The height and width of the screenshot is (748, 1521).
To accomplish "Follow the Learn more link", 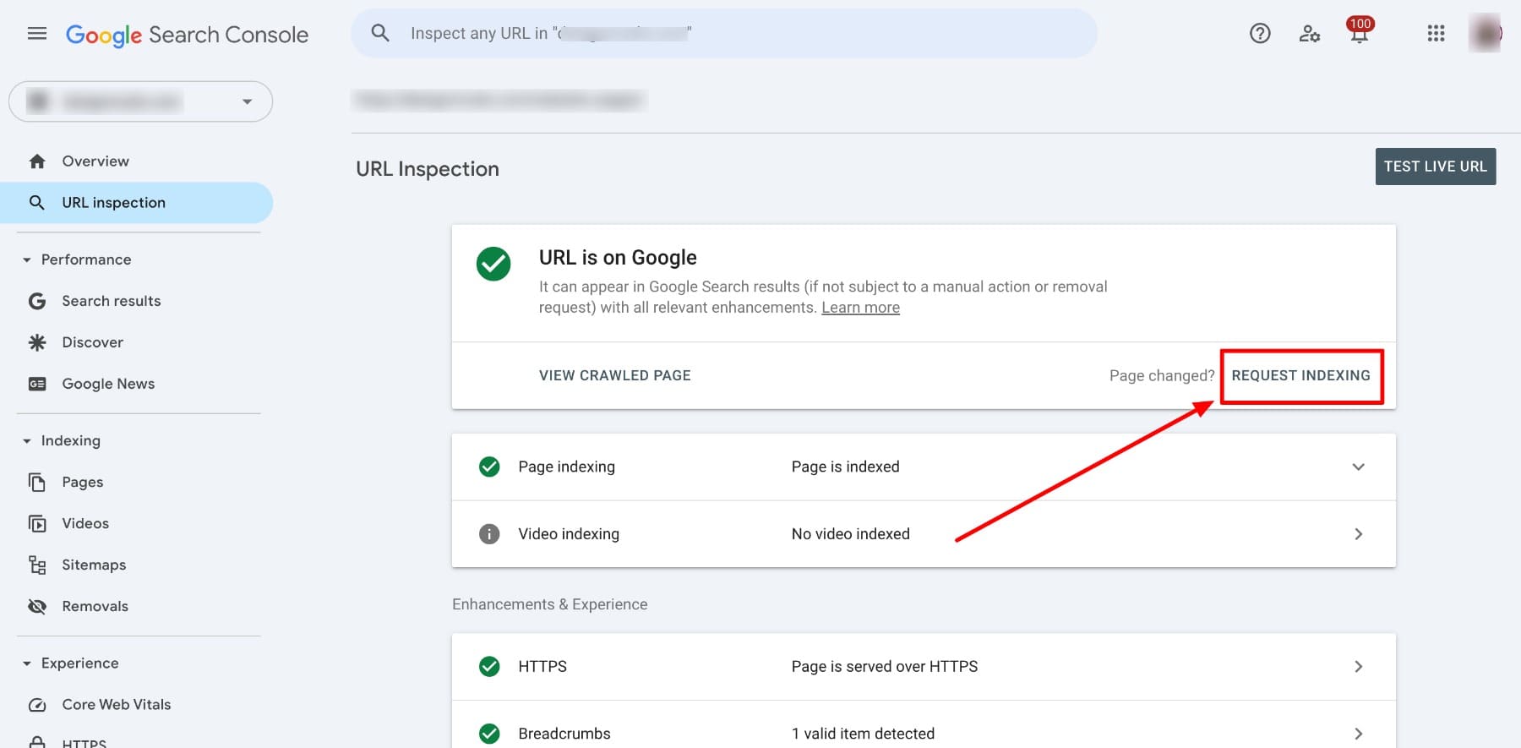I will coord(860,308).
